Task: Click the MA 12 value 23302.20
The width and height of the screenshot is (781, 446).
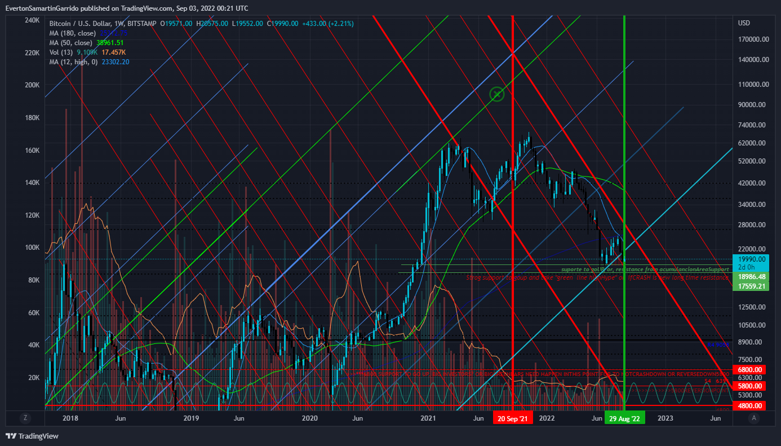Action: pos(116,62)
